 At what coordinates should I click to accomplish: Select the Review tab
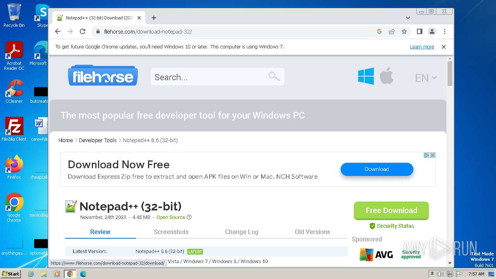[100, 232]
